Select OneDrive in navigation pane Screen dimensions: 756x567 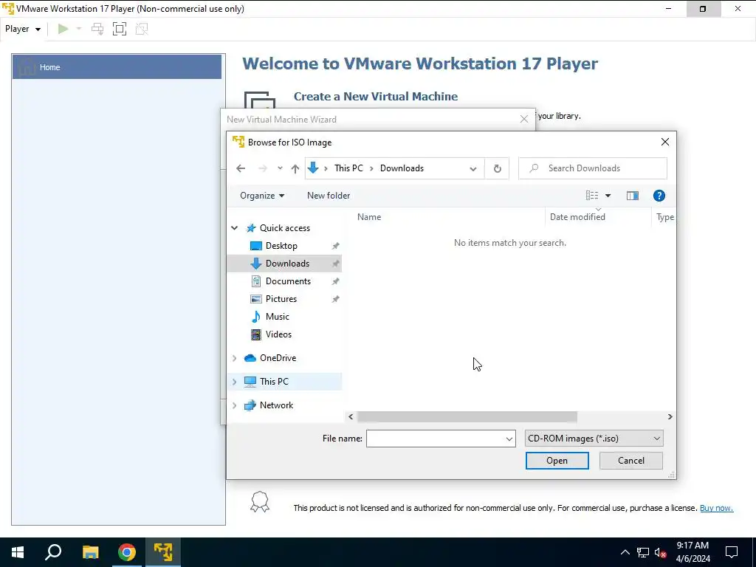pyautogui.click(x=278, y=358)
